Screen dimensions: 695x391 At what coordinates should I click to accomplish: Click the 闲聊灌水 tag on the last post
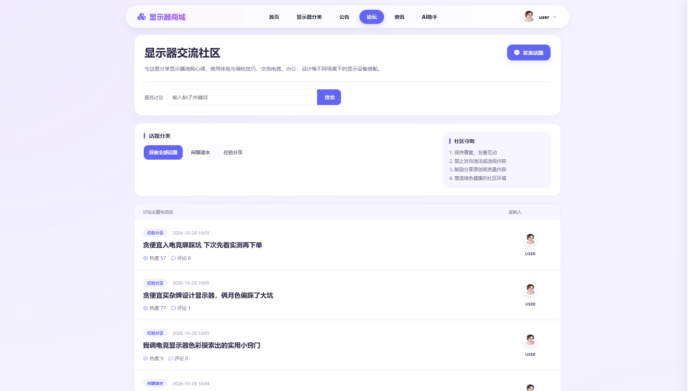[155, 383]
